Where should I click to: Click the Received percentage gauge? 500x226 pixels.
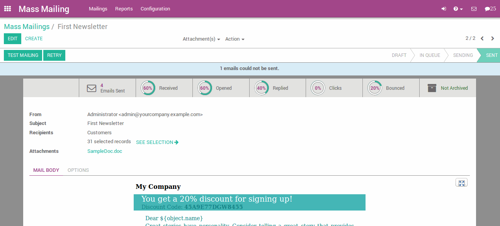[148, 88]
